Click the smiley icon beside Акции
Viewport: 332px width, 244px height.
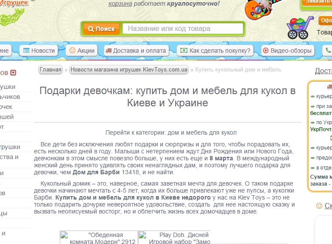pyautogui.click(x=72, y=51)
